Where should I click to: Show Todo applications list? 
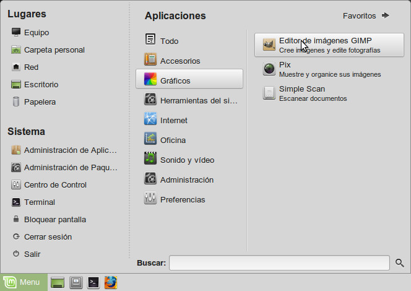(169, 41)
